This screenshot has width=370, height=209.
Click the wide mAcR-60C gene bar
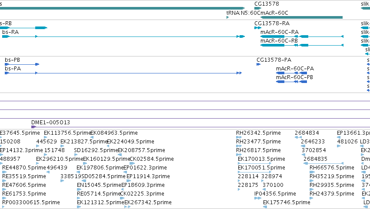tap(301, 17)
